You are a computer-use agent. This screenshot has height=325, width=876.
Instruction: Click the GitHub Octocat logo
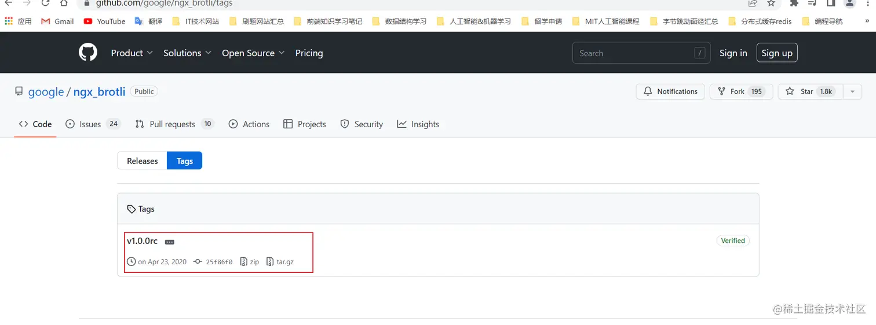click(88, 53)
